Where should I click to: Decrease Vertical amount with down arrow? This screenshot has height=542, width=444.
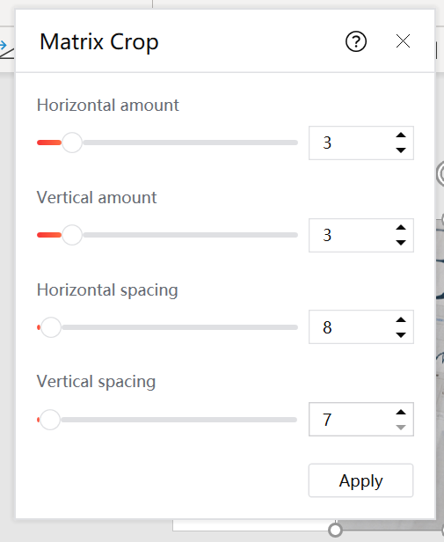[x=401, y=243]
